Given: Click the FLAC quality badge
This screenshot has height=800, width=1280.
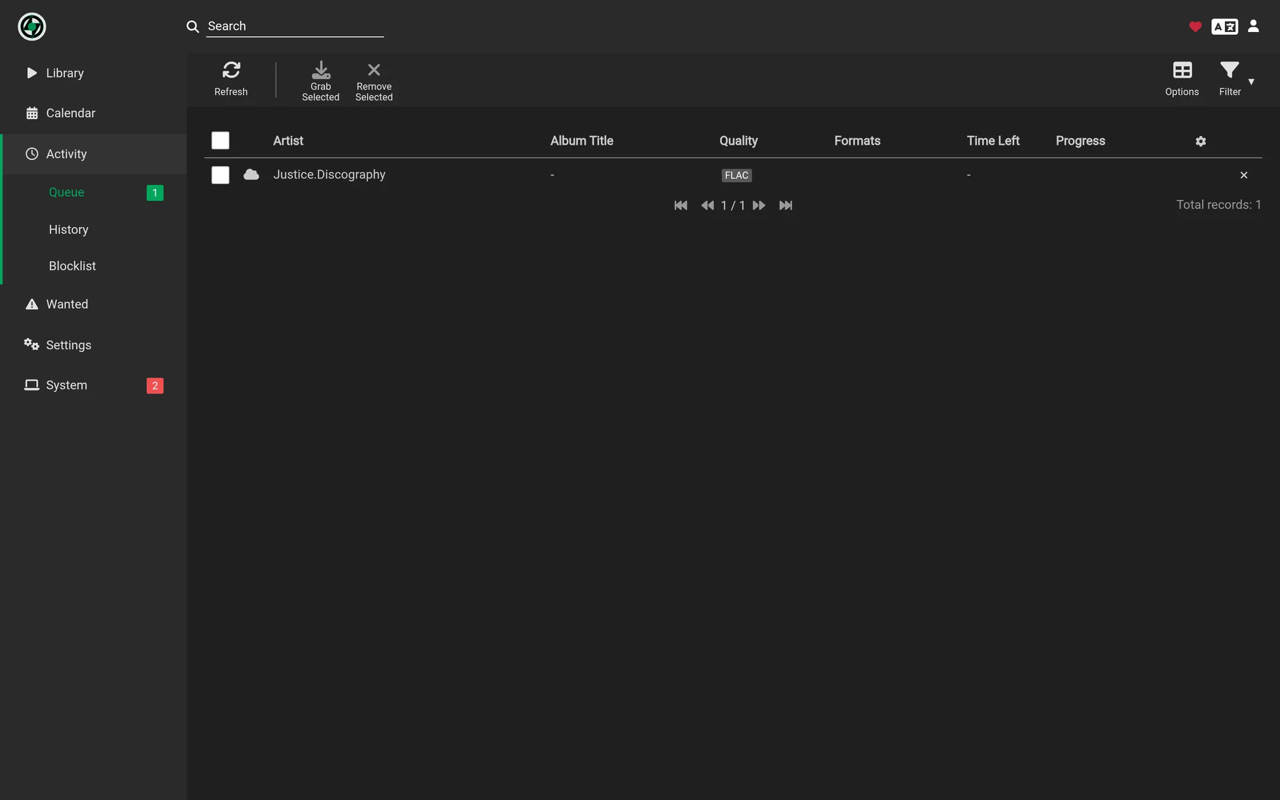Looking at the screenshot, I should pos(737,175).
